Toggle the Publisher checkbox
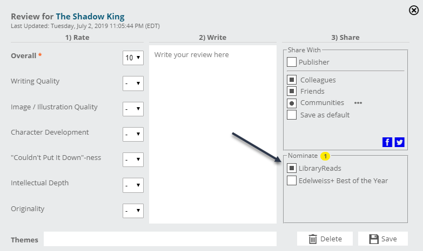The image size is (423, 251). [292, 62]
